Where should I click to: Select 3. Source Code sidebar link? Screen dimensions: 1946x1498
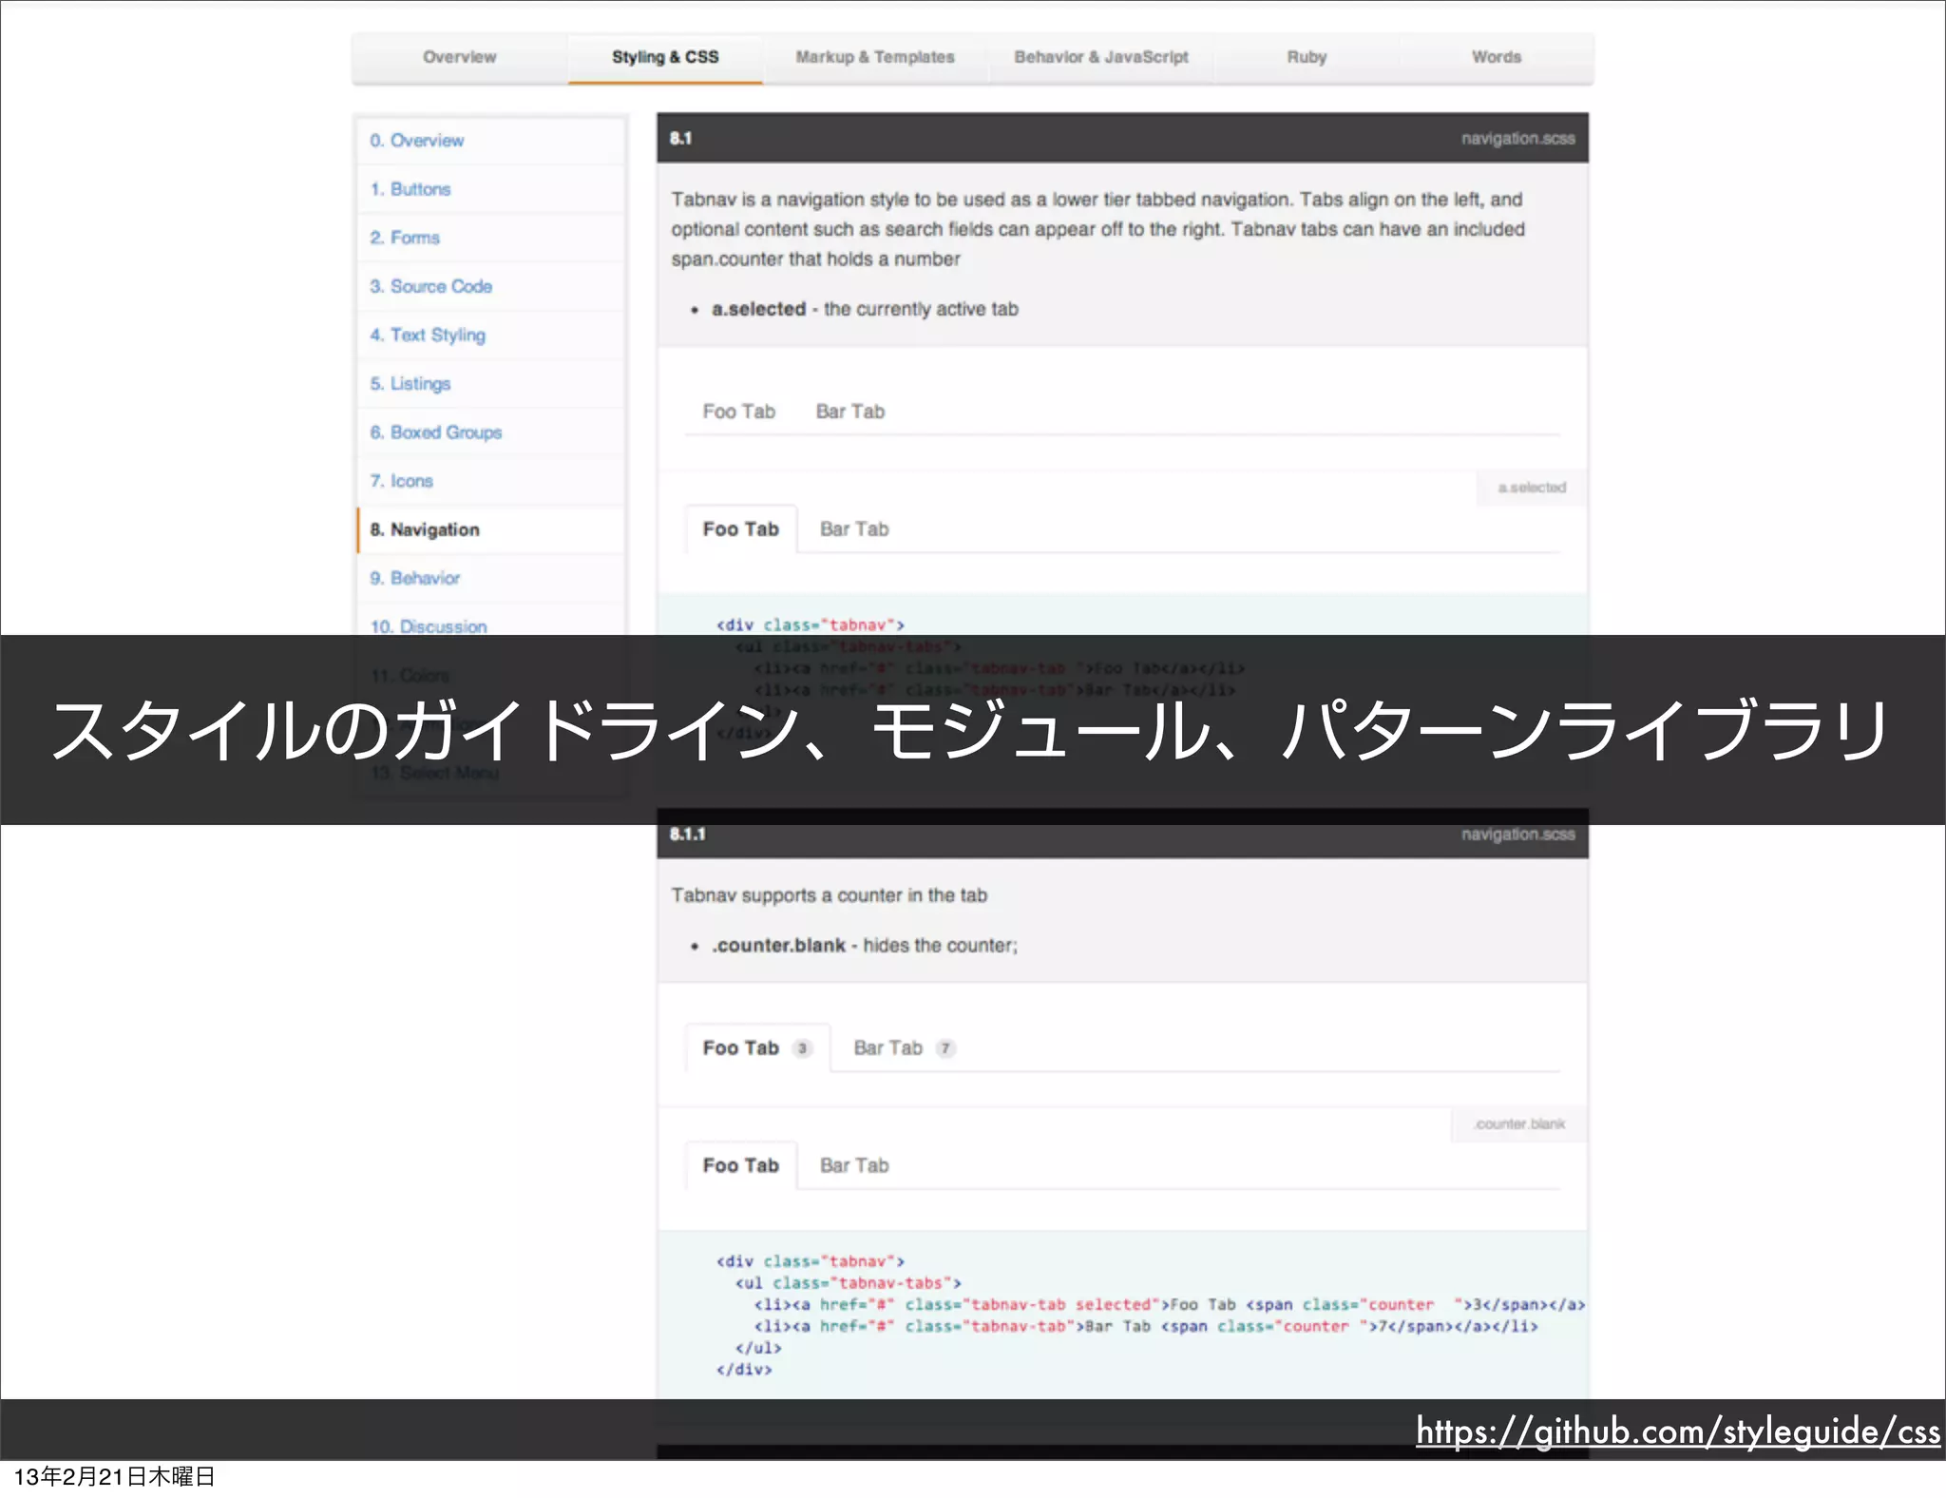tap(491, 286)
